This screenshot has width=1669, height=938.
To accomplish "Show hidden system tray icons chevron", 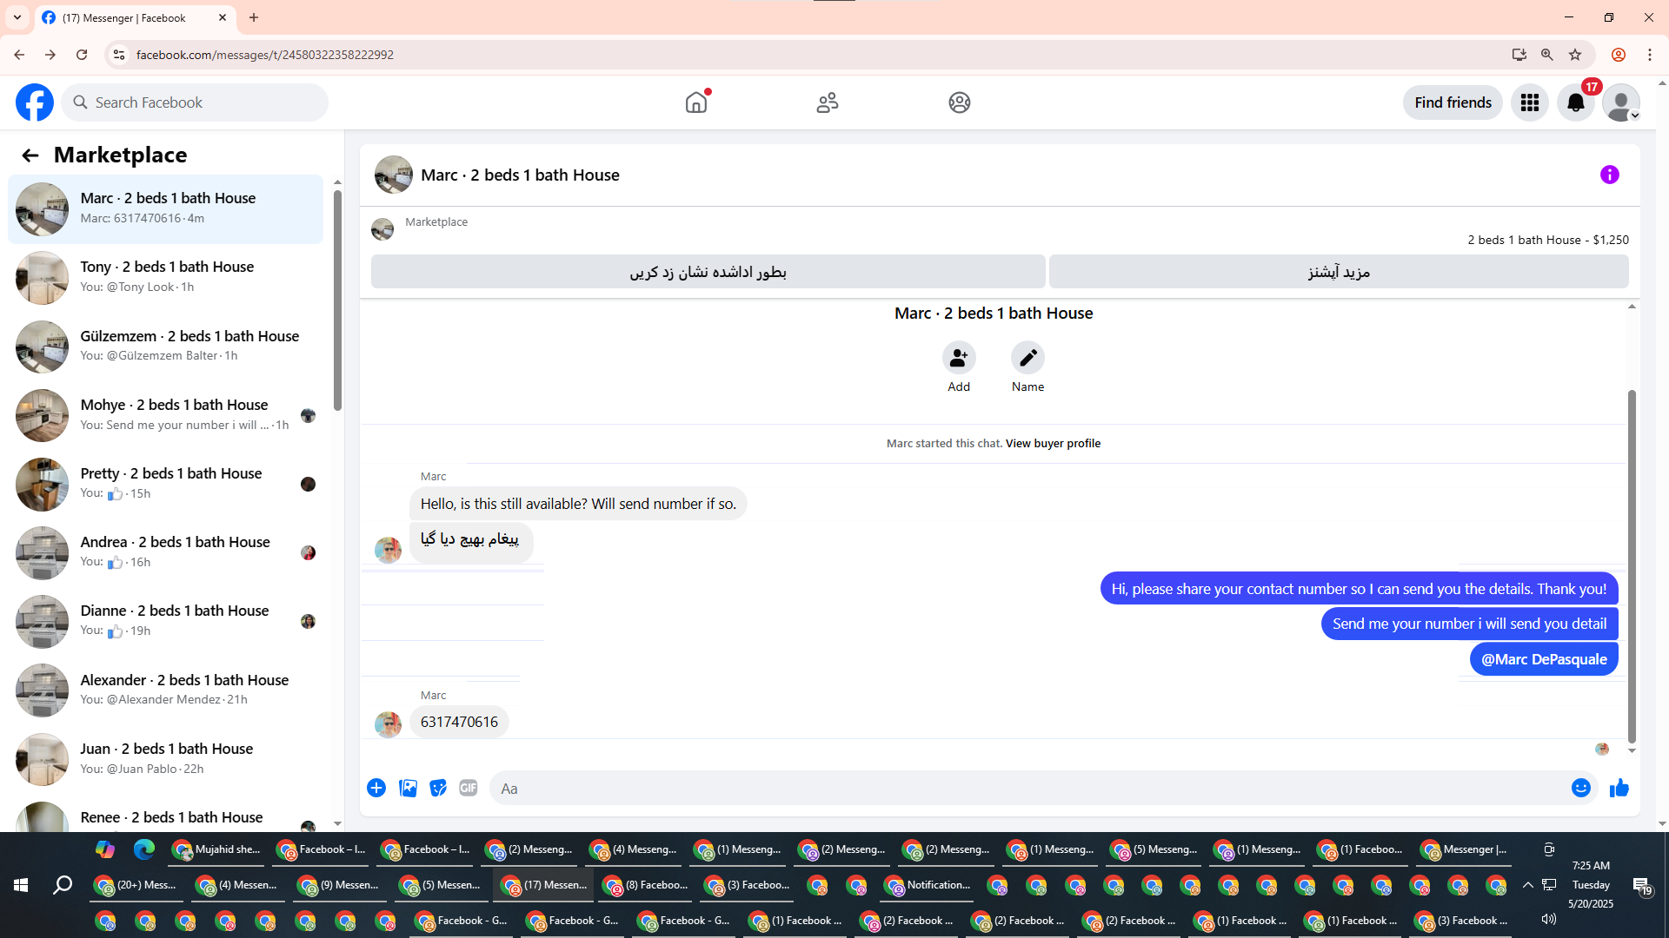I will (x=1527, y=885).
